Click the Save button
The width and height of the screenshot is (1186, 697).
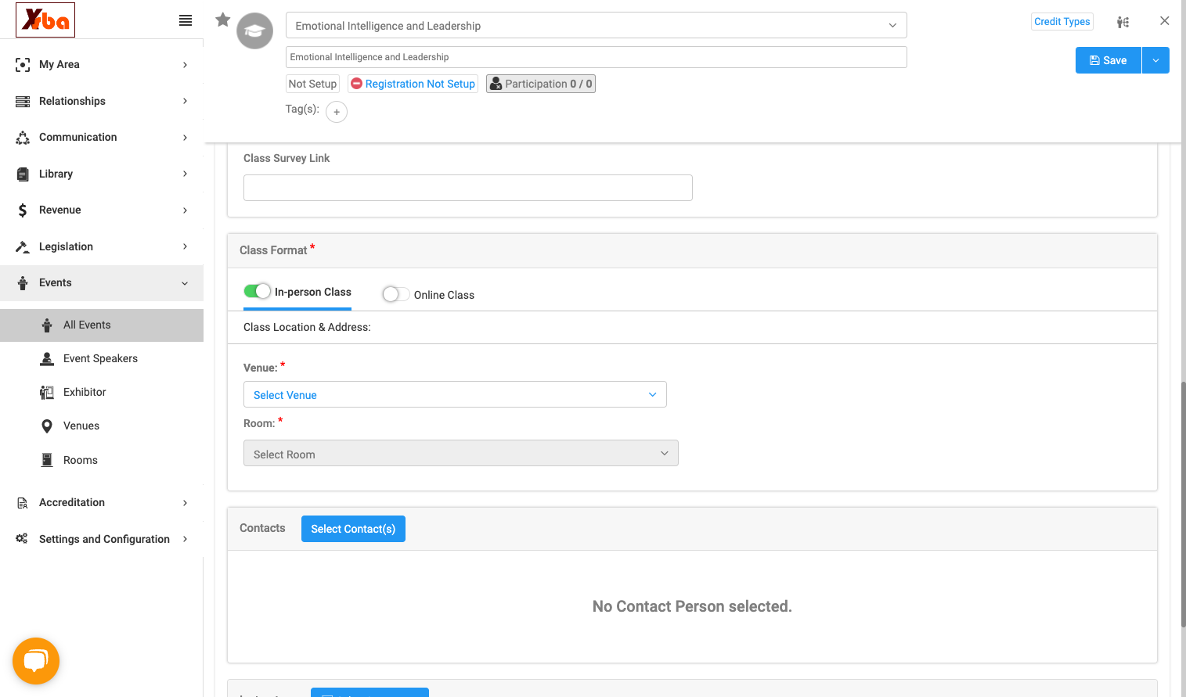point(1108,60)
